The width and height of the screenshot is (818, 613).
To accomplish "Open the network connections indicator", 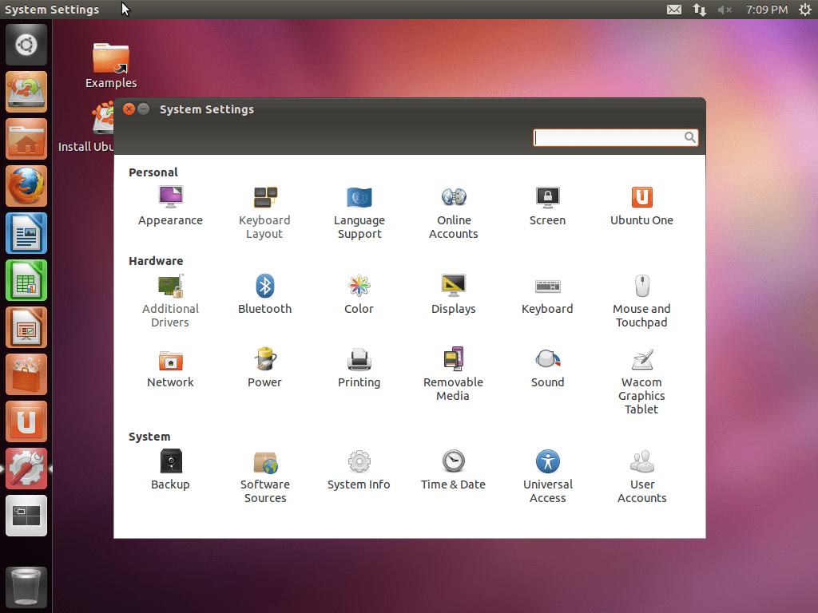I will 700,10.
